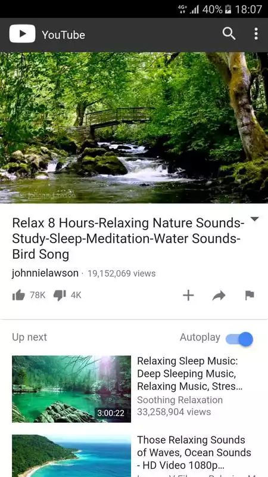Viewport: 268px width, 477px height.
Task: Open Relaxing Sleep Music thumbnail
Action: (x=71, y=389)
